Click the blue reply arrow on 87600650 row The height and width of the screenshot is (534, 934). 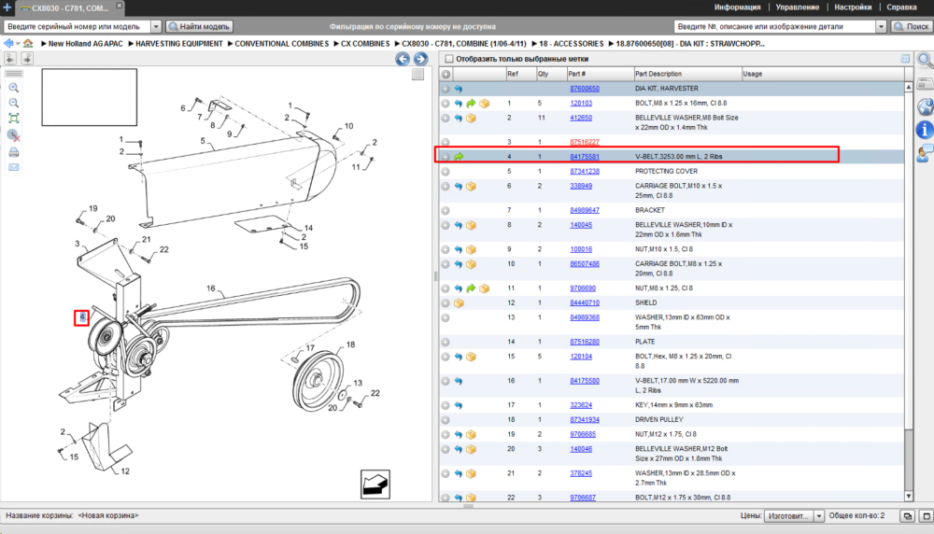tap(458, 89)
